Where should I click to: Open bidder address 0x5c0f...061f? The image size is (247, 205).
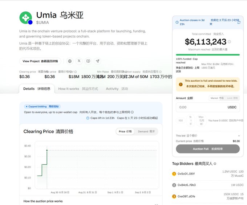pos(186,174)
